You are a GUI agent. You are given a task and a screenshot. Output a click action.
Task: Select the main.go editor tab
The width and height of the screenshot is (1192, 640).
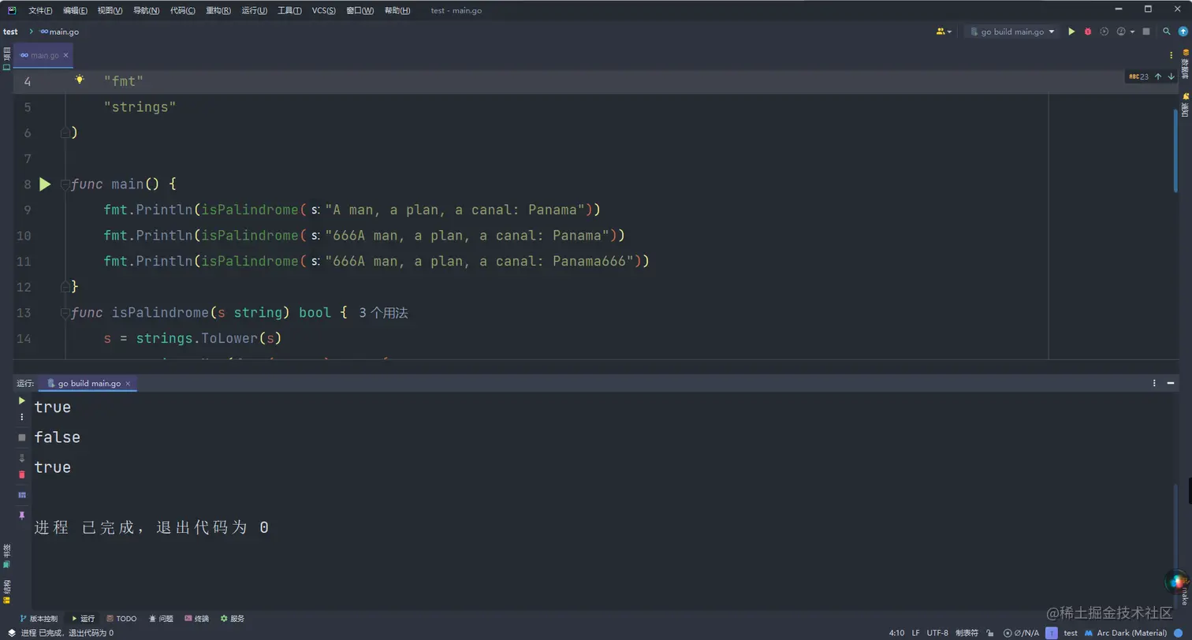coord(44,55)
